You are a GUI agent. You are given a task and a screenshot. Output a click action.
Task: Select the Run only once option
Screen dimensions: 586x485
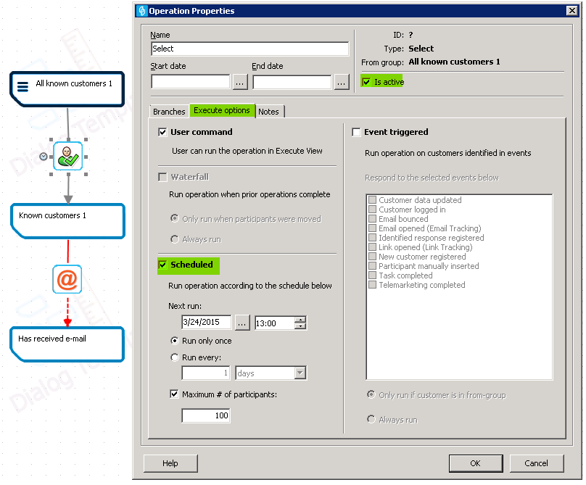tap(175, 341)
